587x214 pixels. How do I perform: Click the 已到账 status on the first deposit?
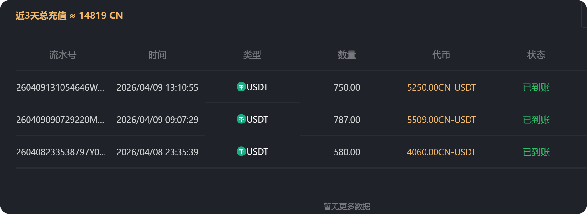point(536,87)
